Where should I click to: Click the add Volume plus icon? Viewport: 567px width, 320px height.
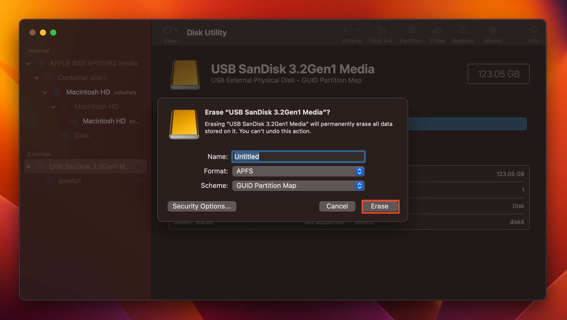(x=345, y=30)
